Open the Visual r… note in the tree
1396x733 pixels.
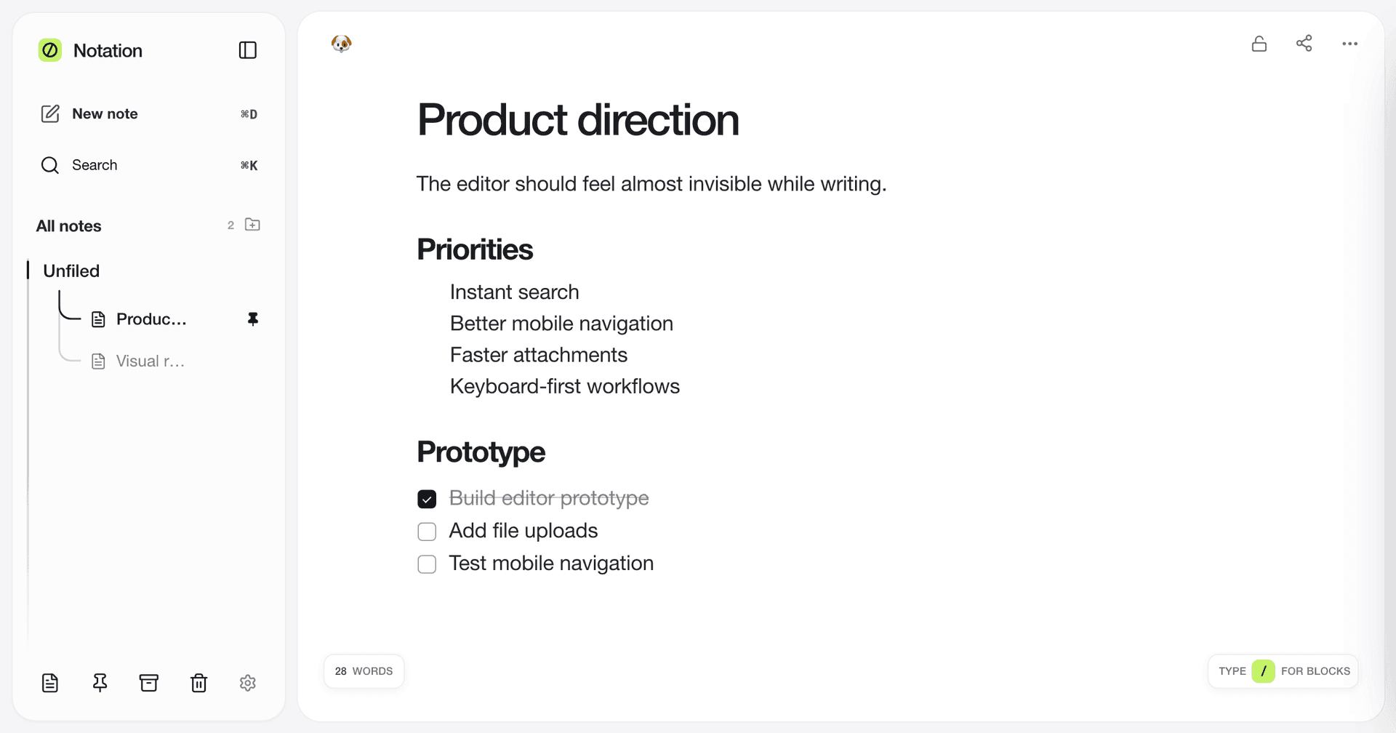[x=150, y=361]
